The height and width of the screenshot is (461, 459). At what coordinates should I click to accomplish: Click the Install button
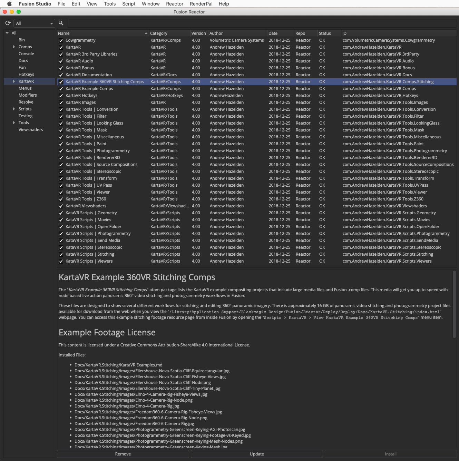[391, 454]
